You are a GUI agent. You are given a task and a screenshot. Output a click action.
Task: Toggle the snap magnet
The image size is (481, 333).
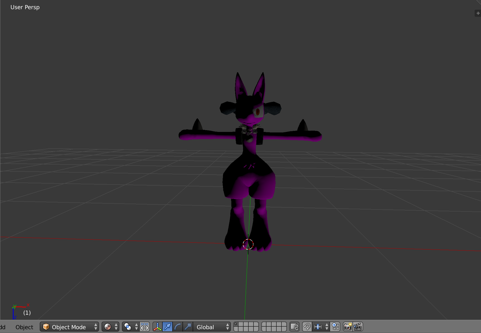[307, 327]
